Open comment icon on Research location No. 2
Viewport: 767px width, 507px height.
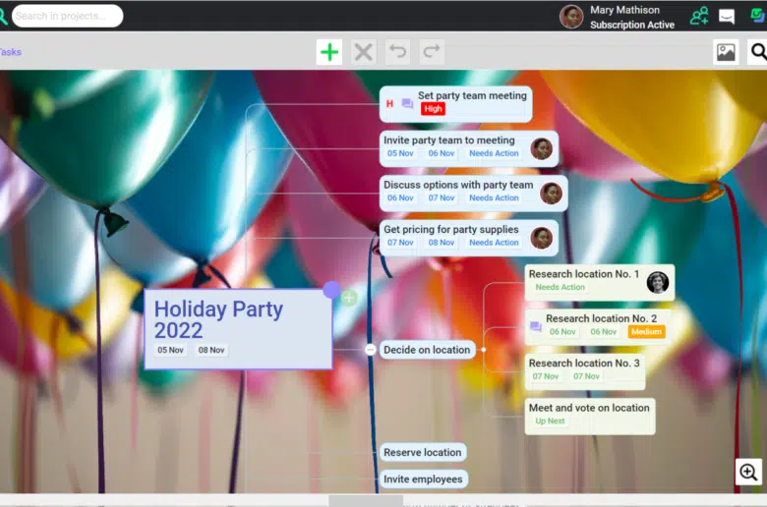pyautogui.click(x=535, y=327)
